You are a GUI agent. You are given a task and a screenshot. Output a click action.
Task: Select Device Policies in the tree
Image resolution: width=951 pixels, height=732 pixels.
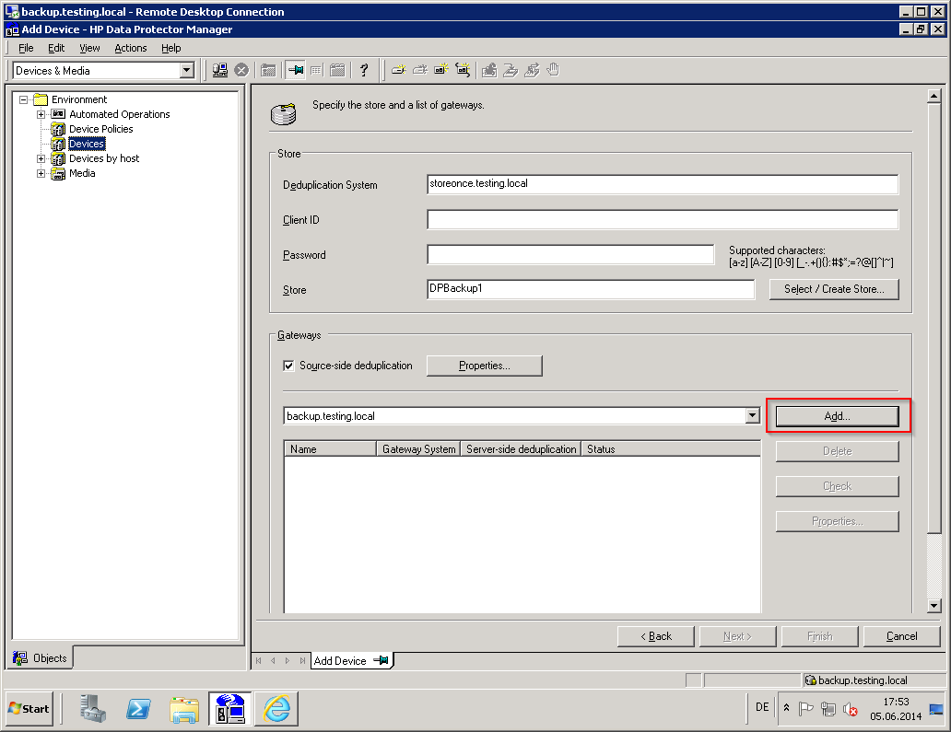(100, 129)
